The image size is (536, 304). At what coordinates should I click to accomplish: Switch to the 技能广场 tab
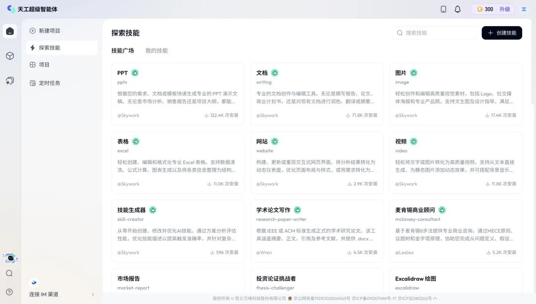tap(123, 51)
